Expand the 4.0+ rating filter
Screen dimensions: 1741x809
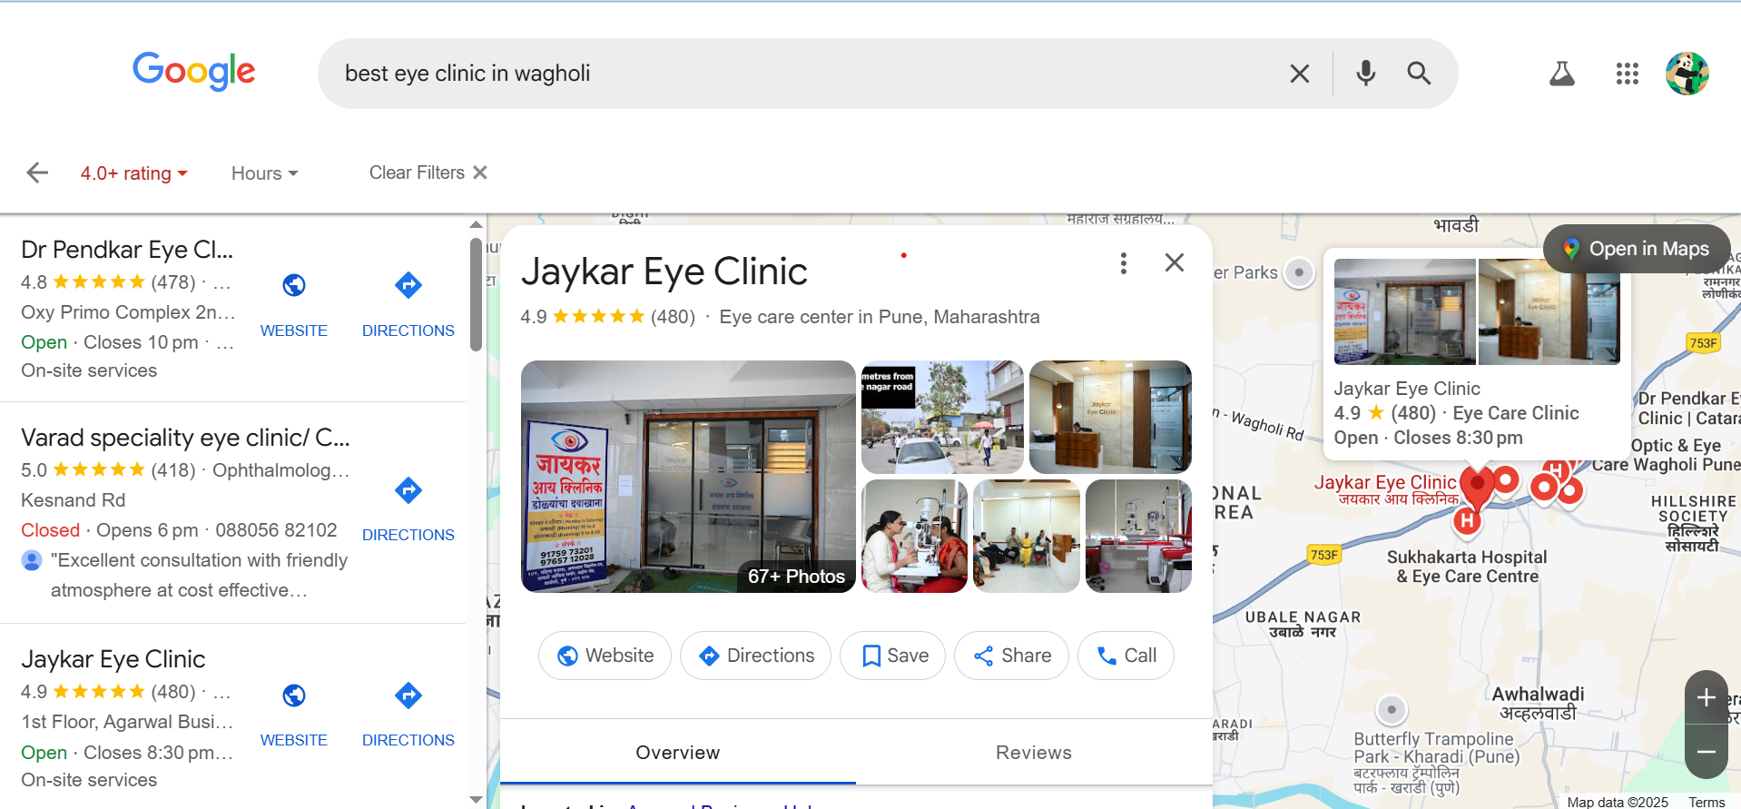(x=133, y=173)
